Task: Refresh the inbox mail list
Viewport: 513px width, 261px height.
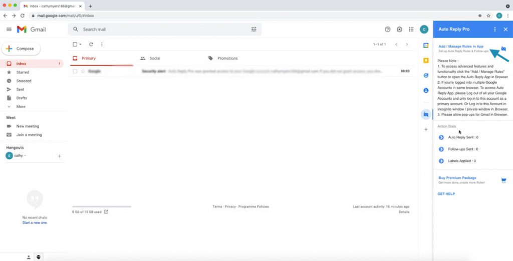Action: (x=91, y=45)
